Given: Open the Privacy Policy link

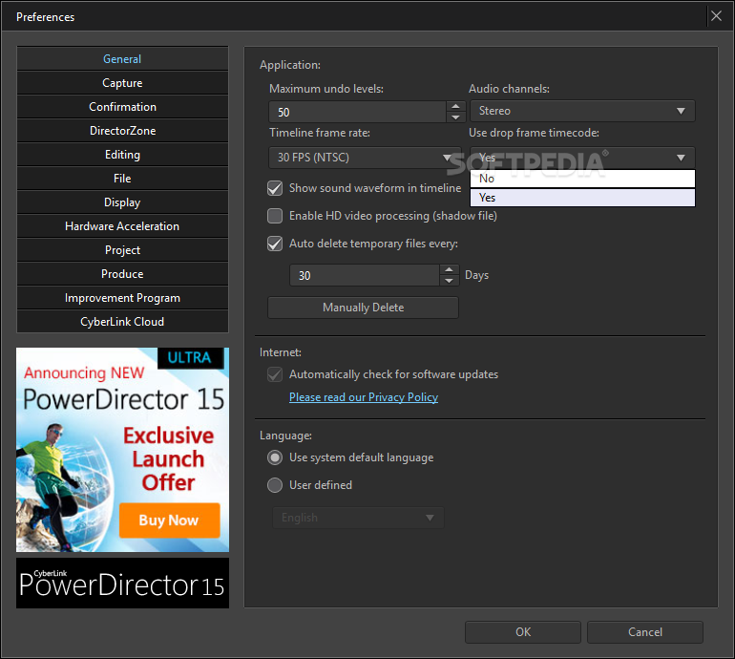Looking at the screenshot, I should click(364, 397).
